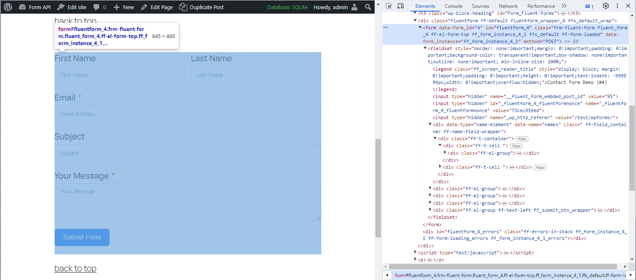
Task: Click the console issues counter badge
Action: coord(589,7)
